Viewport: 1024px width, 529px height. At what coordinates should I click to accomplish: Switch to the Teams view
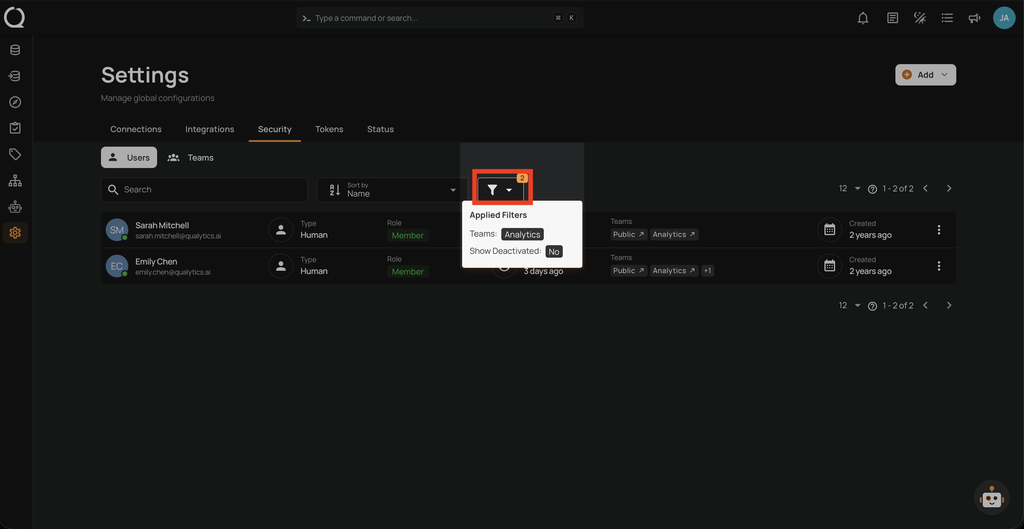(x=190, y=157)
